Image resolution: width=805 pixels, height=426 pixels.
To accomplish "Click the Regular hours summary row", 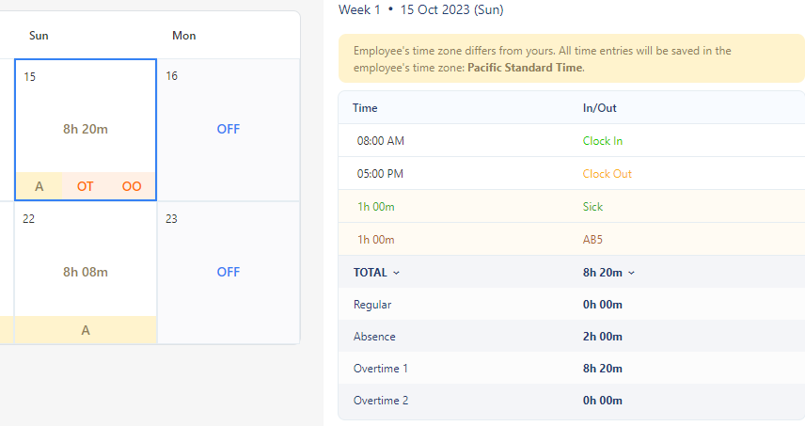I will pyautogui.click(x=571, y=305).
